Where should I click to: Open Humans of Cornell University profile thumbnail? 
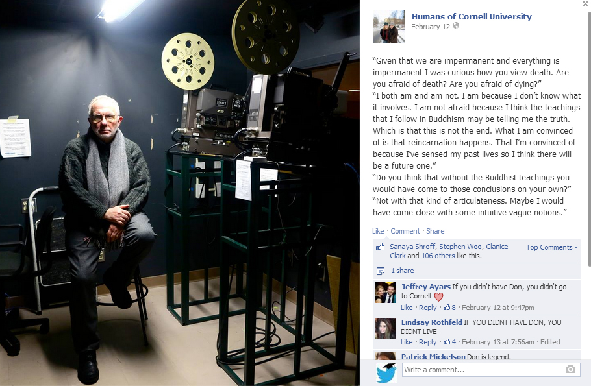point(388,27)
